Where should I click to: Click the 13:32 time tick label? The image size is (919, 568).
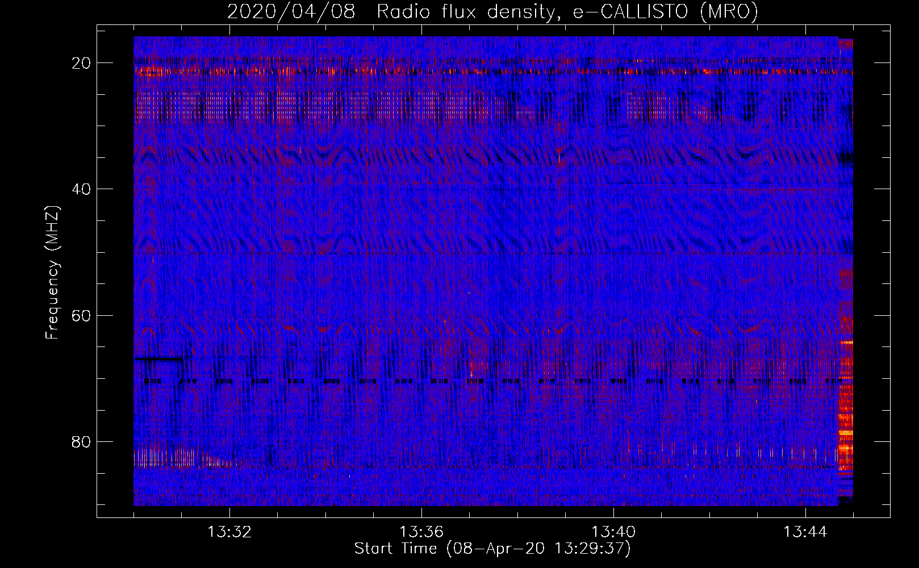point(229,532)
